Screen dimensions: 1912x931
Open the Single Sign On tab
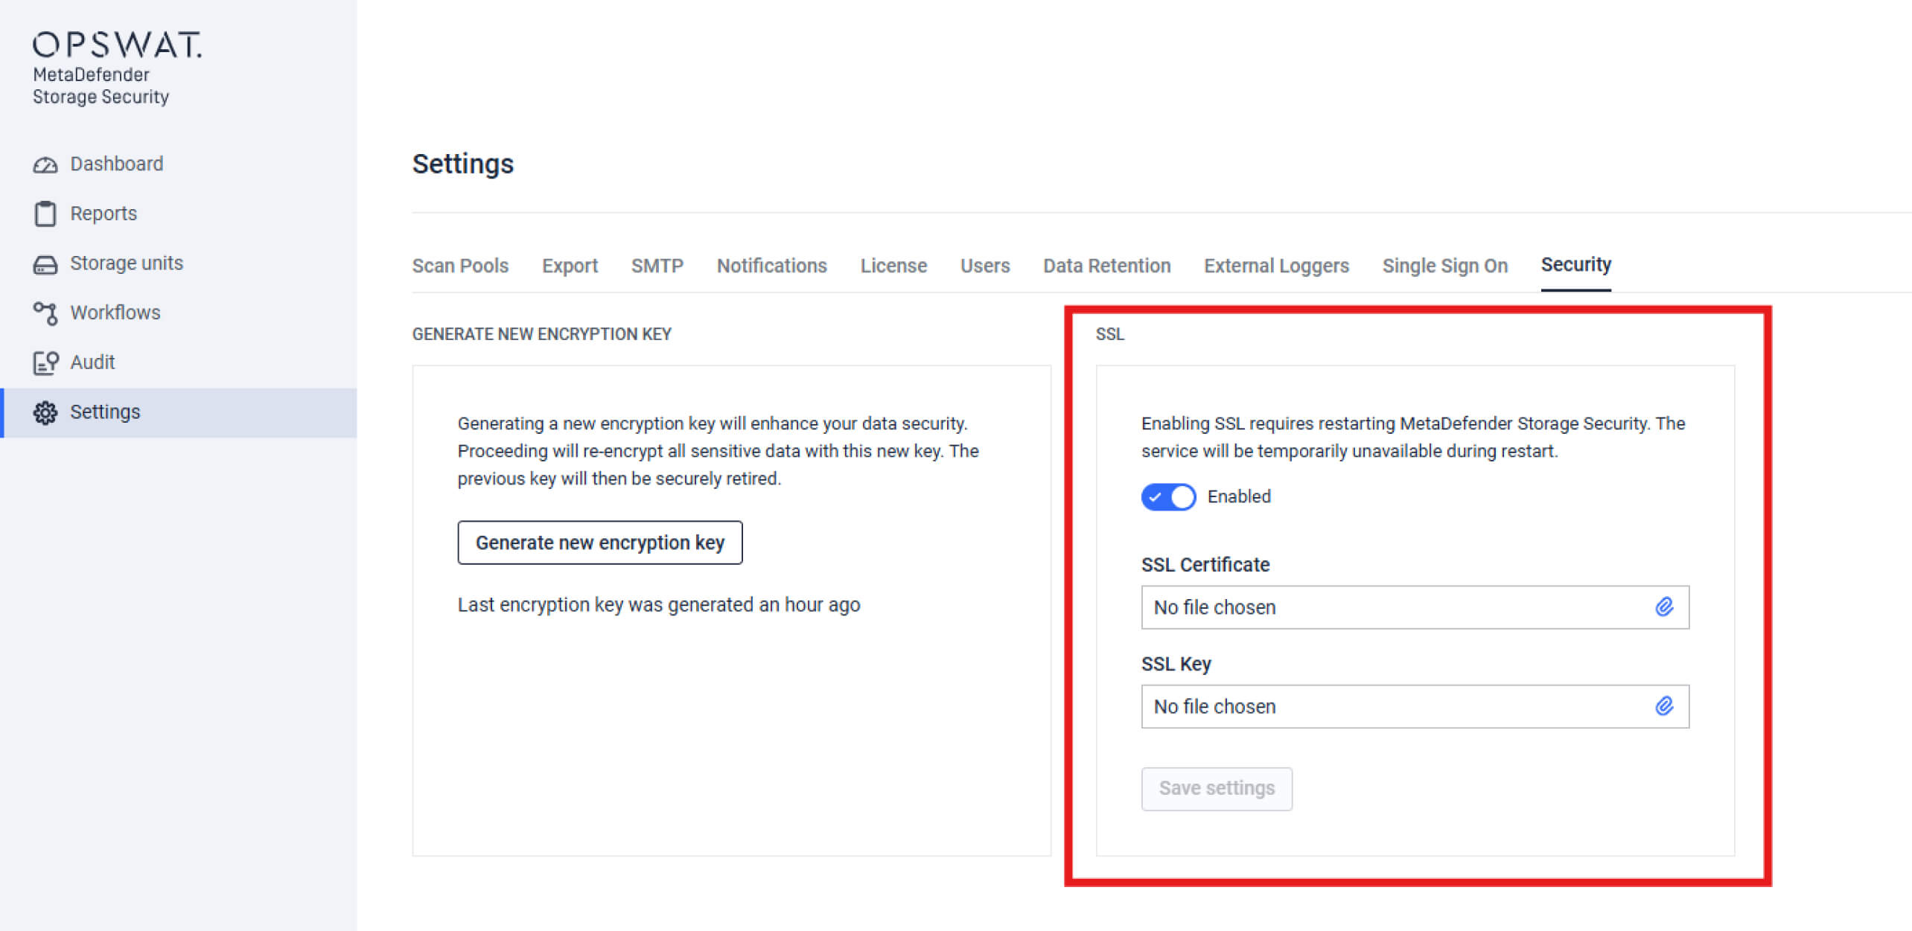click(1445, 266)
